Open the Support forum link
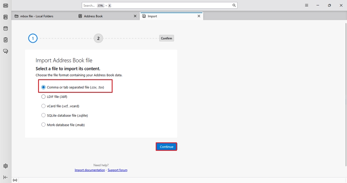 click(118, 170)
